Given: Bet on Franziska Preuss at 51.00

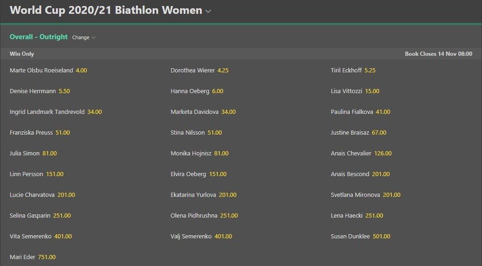Looking at the screenshot, I should [x=63, y=133].
